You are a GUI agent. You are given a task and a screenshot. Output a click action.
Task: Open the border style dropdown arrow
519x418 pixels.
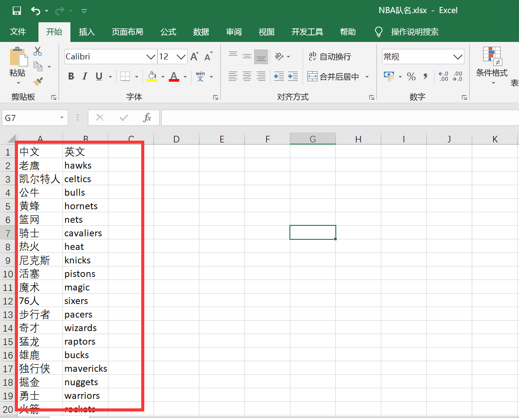point(136,77)
